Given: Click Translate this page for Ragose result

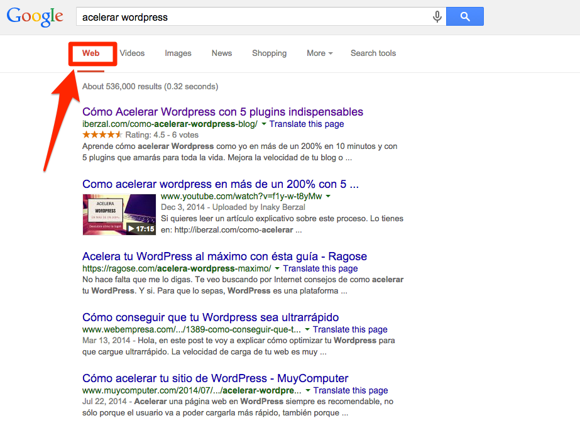Looking at the screenshot, I should [x=320, y=268].
